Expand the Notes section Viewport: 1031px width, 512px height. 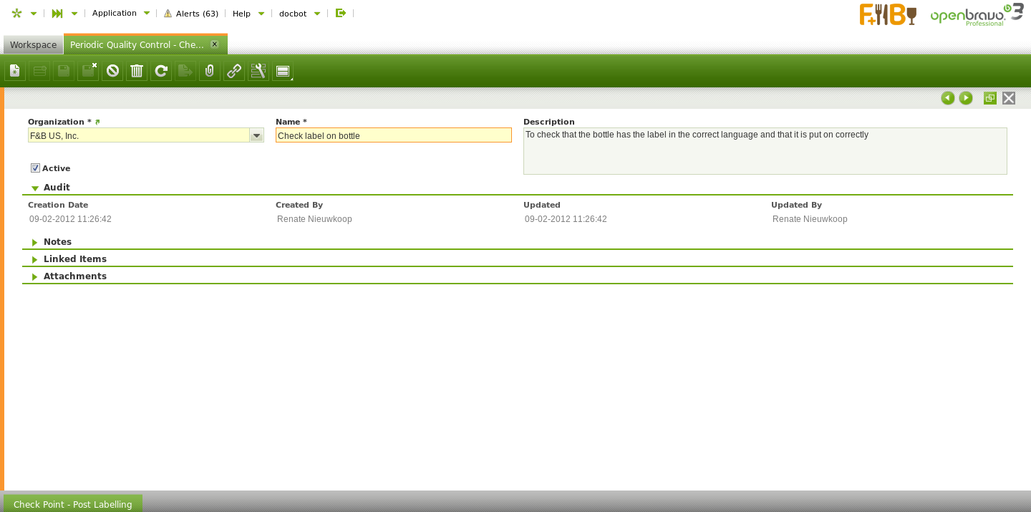tap(57, 242)
